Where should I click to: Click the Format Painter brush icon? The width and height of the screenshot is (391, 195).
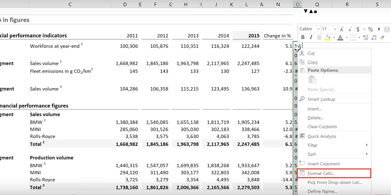pos(382,38)
